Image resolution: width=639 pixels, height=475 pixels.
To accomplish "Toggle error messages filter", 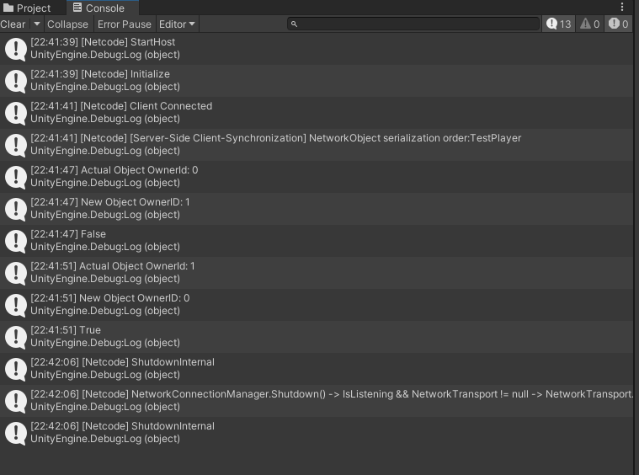I will click(618, 24).
